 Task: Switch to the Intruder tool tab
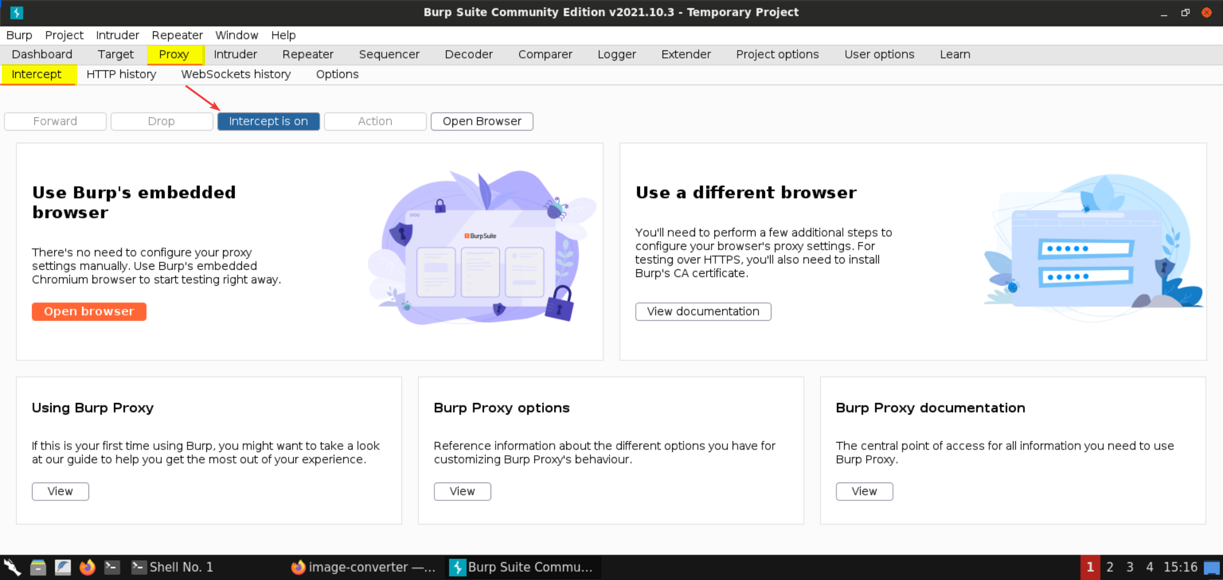(x=235, y=54)
